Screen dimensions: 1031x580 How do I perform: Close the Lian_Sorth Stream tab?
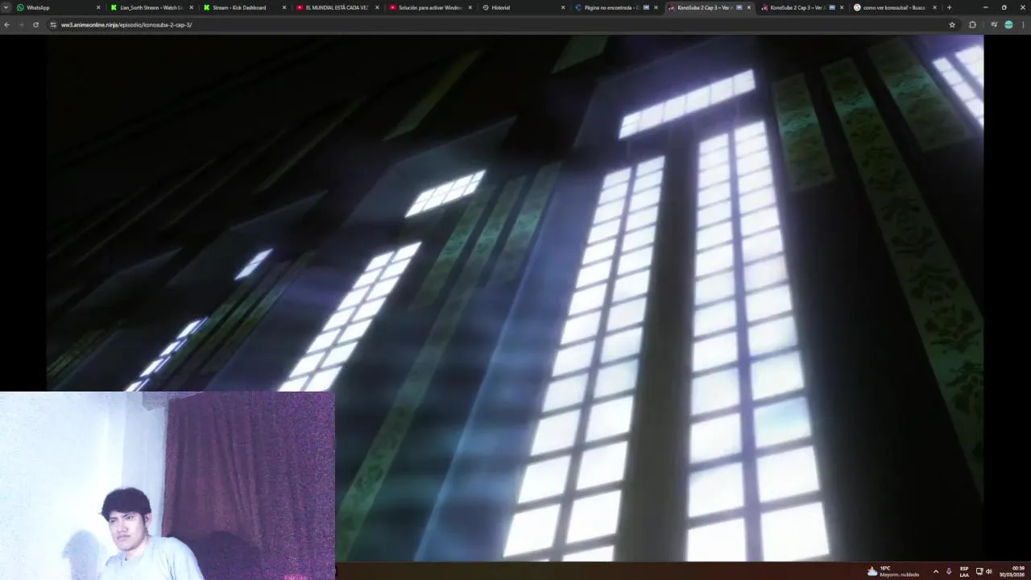pyautogui.click(x=191, y=7)
